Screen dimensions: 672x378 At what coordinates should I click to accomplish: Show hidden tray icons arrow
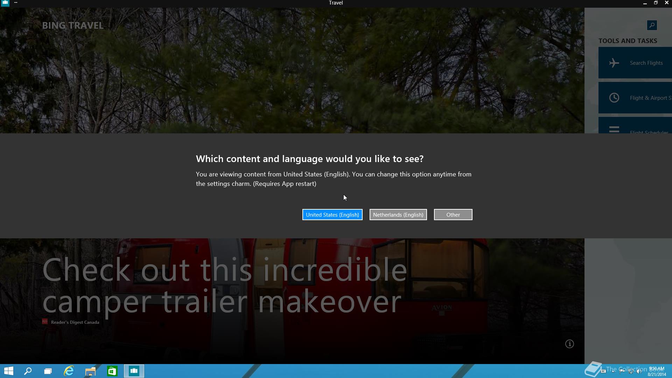[x=613, y=371]
